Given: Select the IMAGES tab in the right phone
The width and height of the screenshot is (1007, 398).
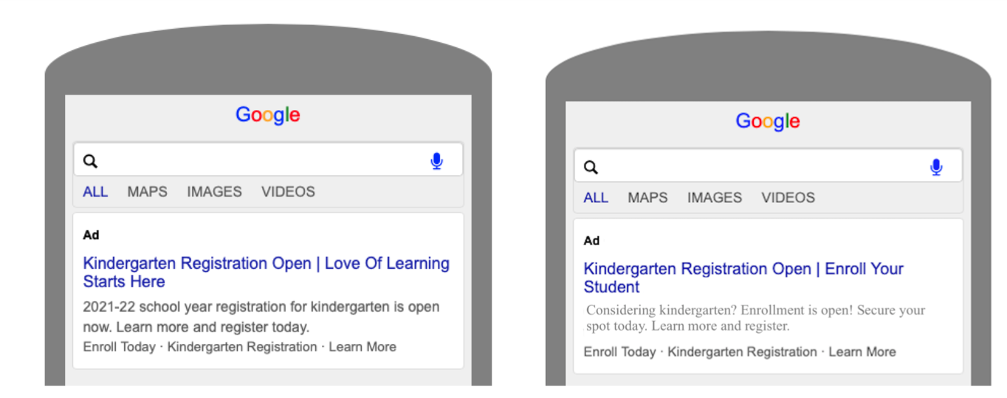Looking at the screenshot, I should coord(715,197).
